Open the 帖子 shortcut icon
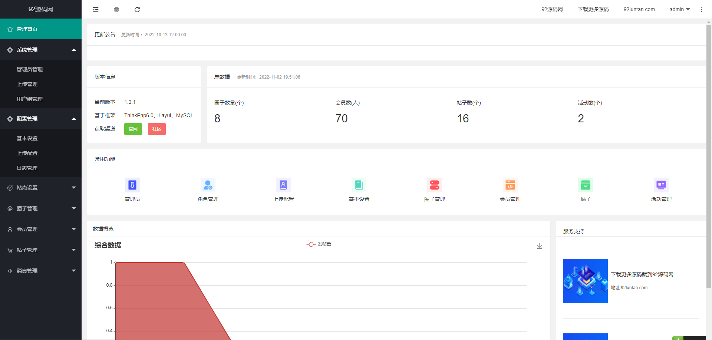The height and width of the screenshot is (340, 712). click(x=586, y=185)
